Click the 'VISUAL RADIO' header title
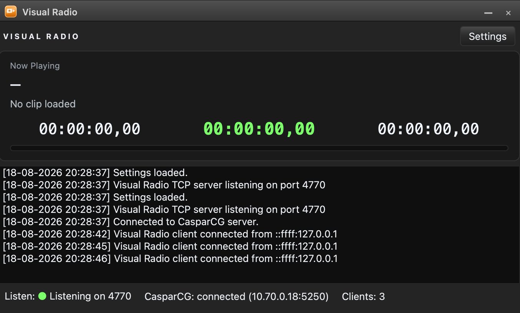Viewport: 520px width, 313px height. click(41, 36)
